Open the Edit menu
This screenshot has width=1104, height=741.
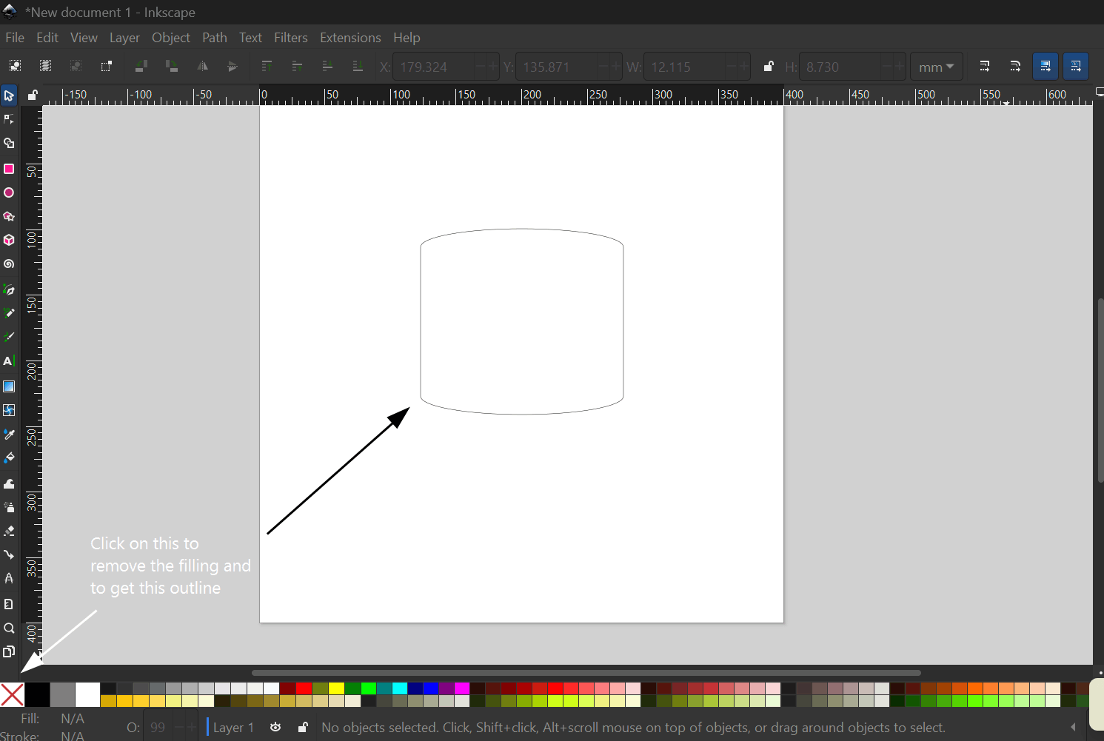point(47,38)
